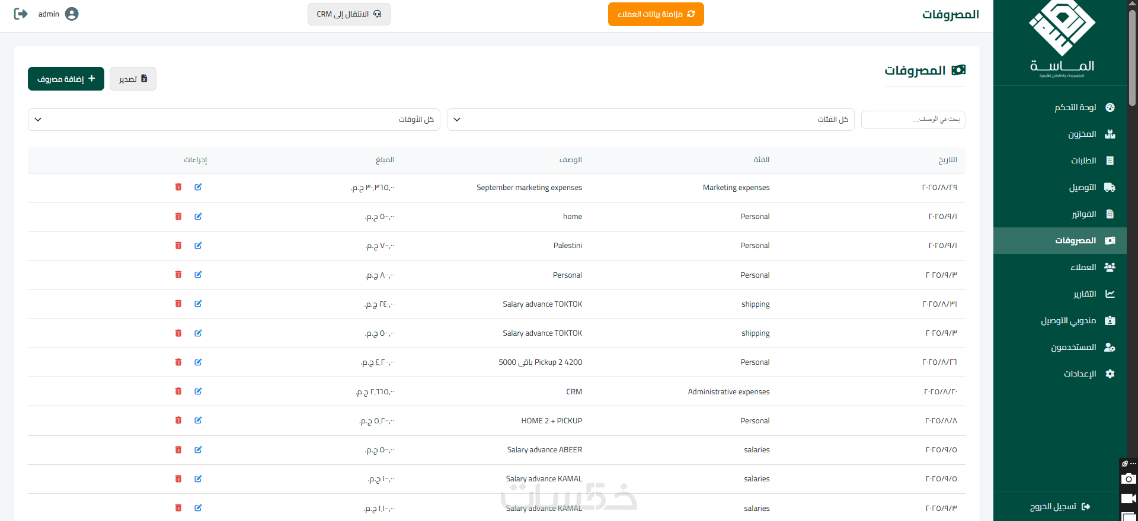Screen dimensions: 1138x521
Task: Click the تصدير export button
Action: (x=133, y=79)
